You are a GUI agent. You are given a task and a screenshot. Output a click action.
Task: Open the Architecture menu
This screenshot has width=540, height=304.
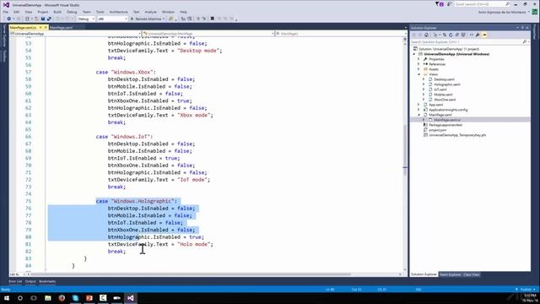(x=118, y=12)
